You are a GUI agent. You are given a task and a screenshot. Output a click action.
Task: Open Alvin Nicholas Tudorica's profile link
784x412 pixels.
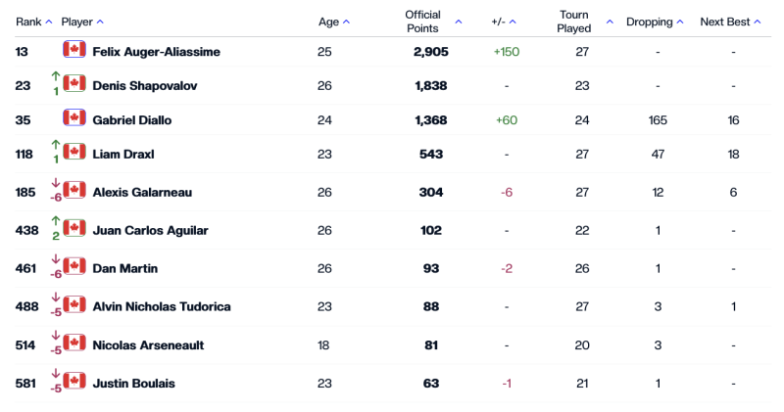[162, 306]
